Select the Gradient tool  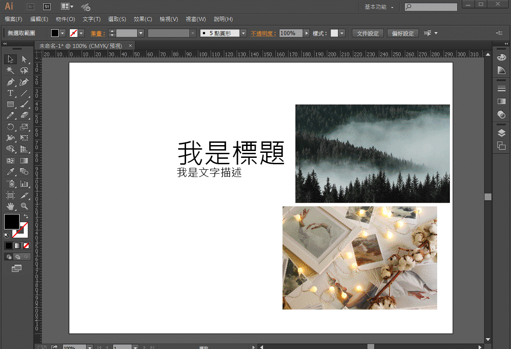coord(24,161)
